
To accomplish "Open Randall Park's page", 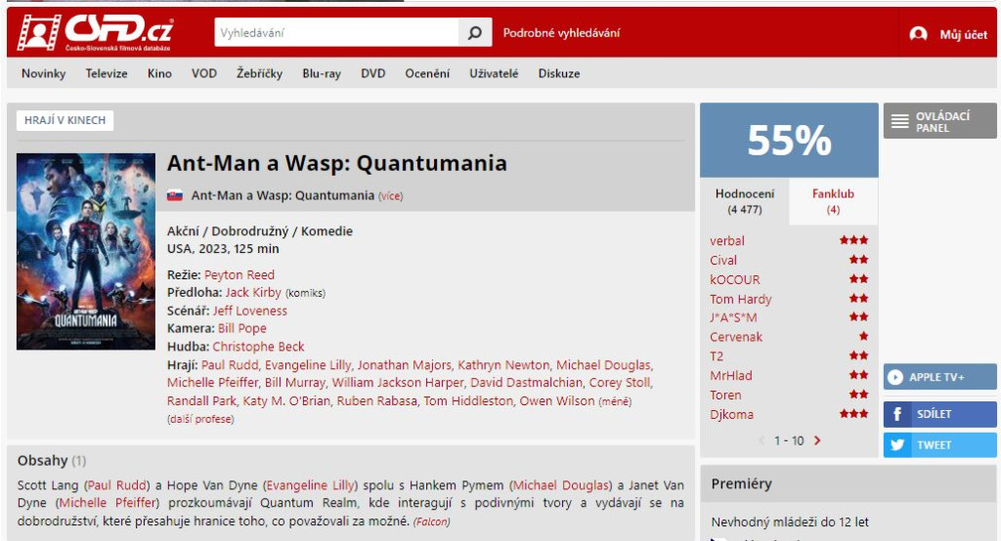I will (201, 400).
